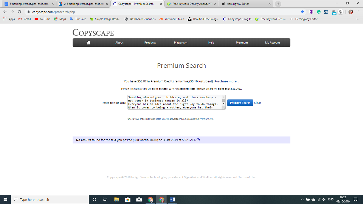Click the Copyscape home icon in navbar
Screen dimensions: 363x204
pyautogui.click(x=88, y=42)
